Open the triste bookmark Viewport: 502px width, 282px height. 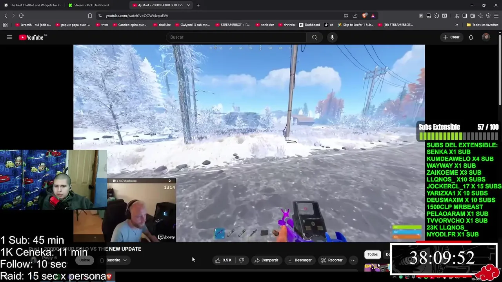102,25
